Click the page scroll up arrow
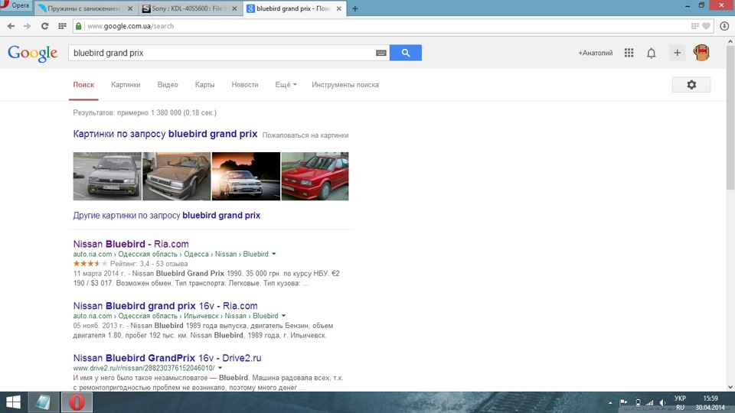Viewport: 735px width, 413px height. coord(730,41)
